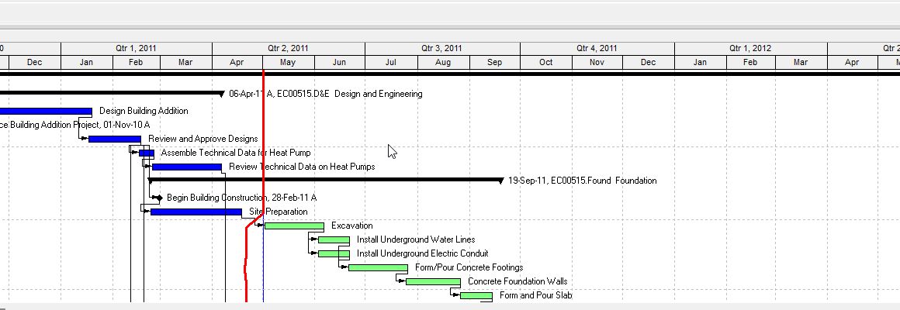Click the Begin Building Construction milestone diamond

click(x=159, y=198)
